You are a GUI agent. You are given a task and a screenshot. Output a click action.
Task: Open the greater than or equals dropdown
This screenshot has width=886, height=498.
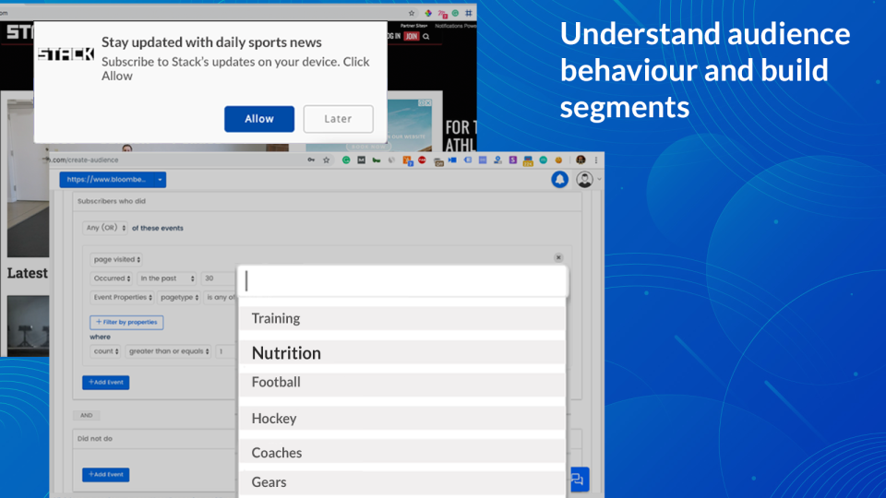pyautogui.click(x=168, y=351)
